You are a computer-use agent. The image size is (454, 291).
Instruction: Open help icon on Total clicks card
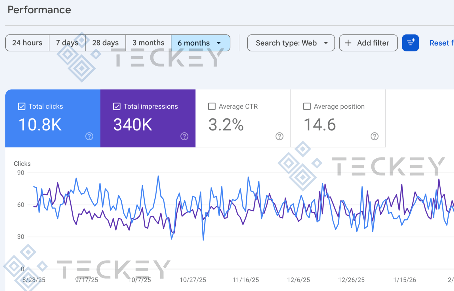(89, 136)
